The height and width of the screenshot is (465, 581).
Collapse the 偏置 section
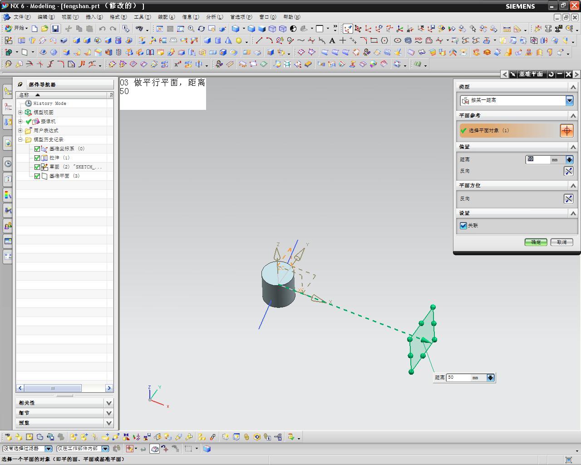pyautogui.click(x=573, y=147)
